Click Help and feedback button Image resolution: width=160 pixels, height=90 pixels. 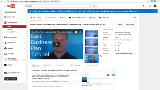coord(10,79)
